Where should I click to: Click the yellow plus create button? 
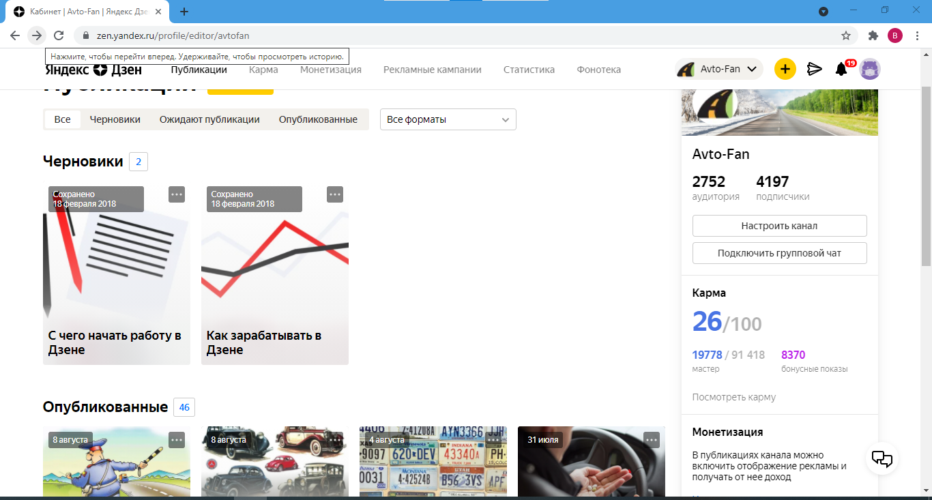tap(785, 69)
